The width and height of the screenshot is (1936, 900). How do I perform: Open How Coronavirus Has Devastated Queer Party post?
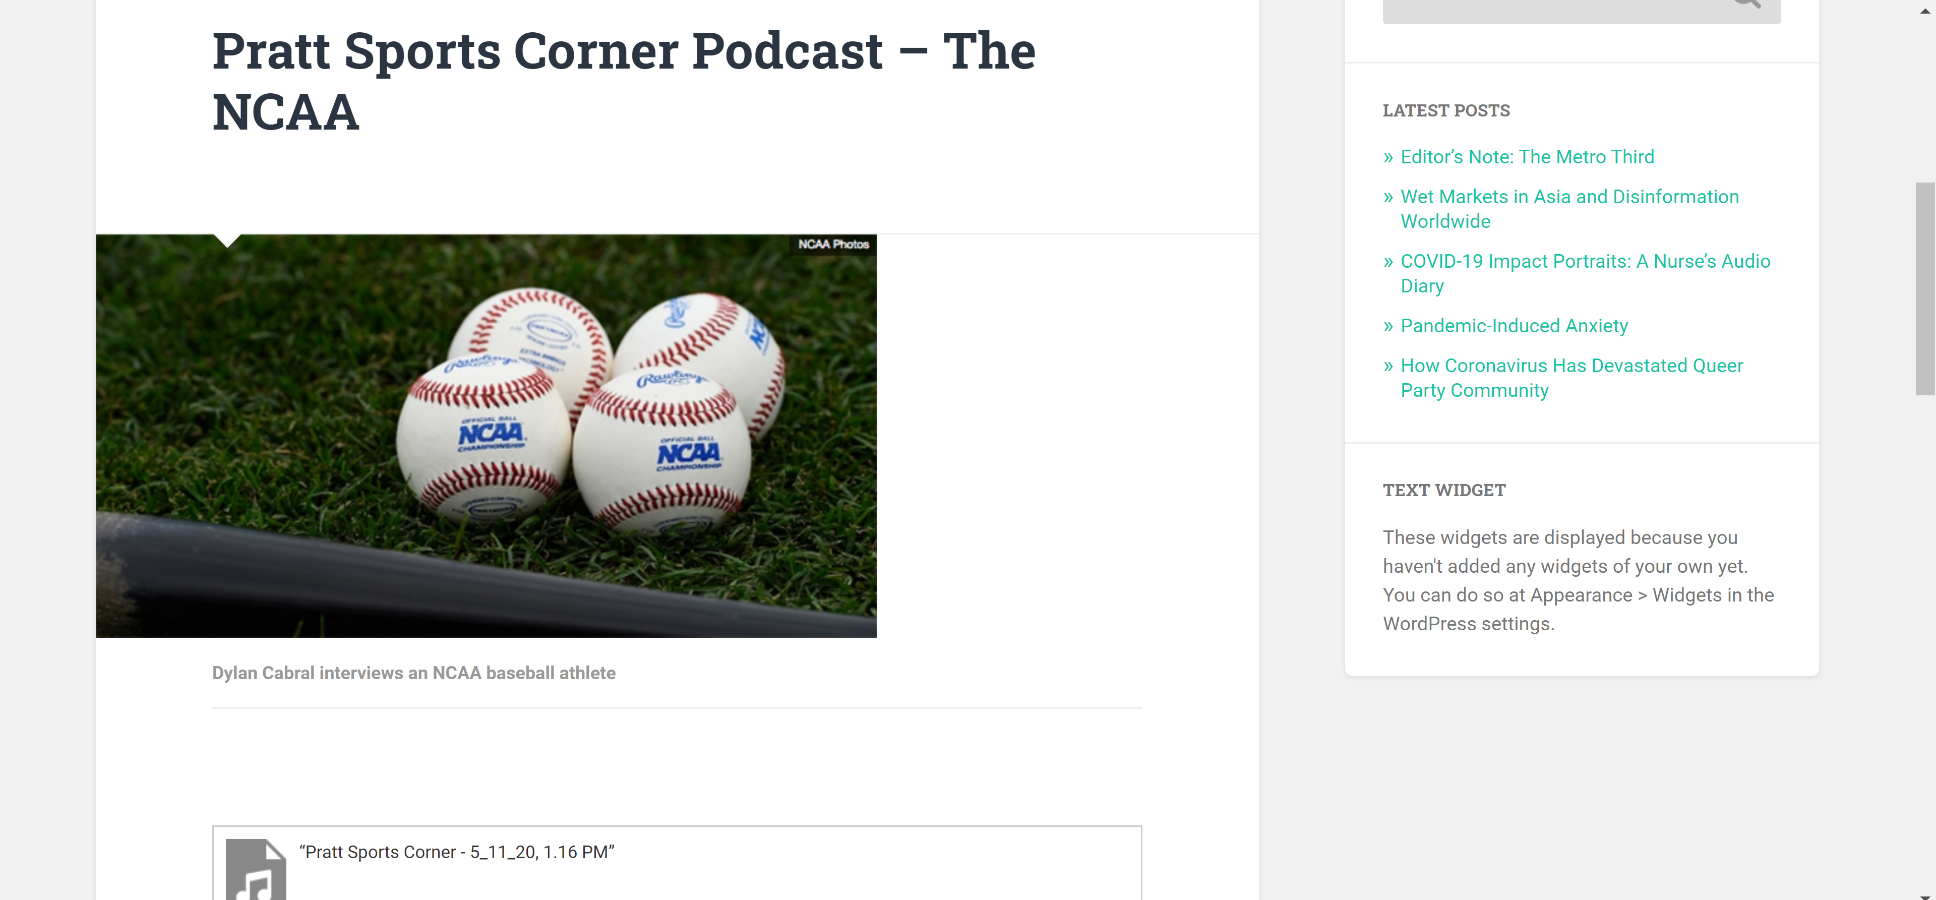click(1572, 378)
